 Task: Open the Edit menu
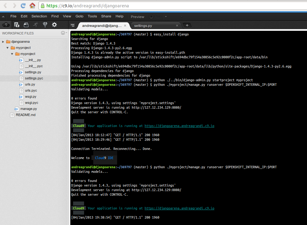24,16
